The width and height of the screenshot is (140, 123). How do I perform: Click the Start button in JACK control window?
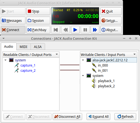click(x=13, y=11)
